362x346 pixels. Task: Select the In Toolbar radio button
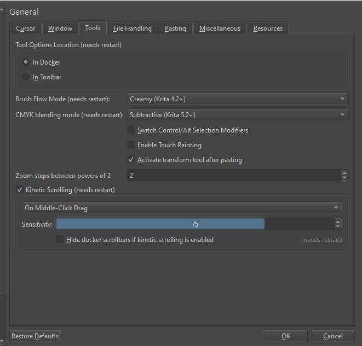coord(26,77)
